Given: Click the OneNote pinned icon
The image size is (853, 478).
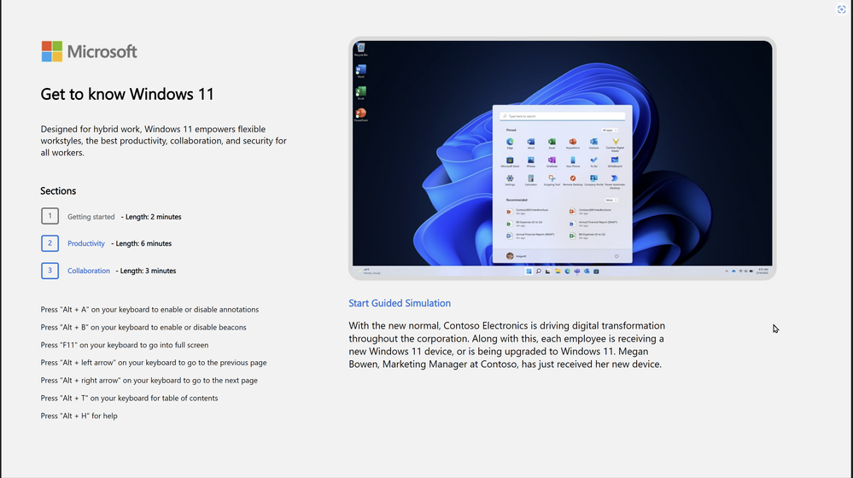Looking at the screenshot, I should coord(552,160).
